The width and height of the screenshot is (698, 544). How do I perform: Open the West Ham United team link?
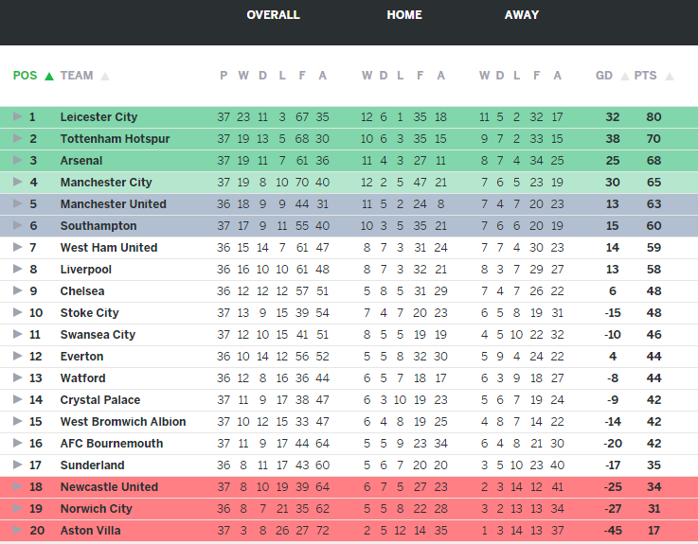[x=109, y=248]
